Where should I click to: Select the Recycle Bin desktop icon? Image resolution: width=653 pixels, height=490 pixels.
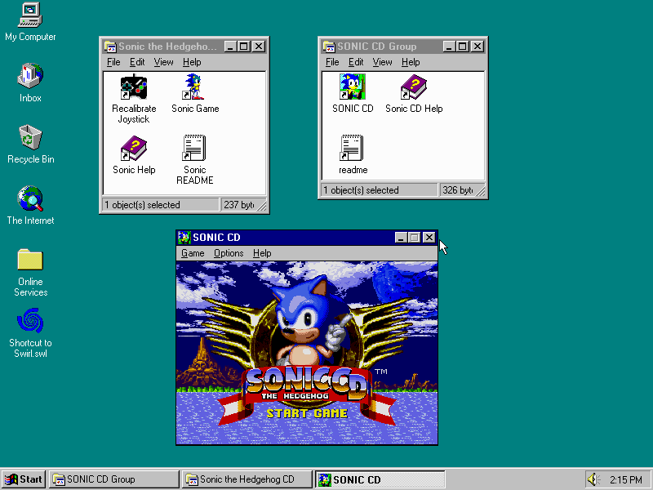click(x=30, y=137)
